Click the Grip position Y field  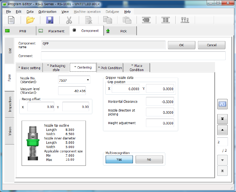coord(160,89)
